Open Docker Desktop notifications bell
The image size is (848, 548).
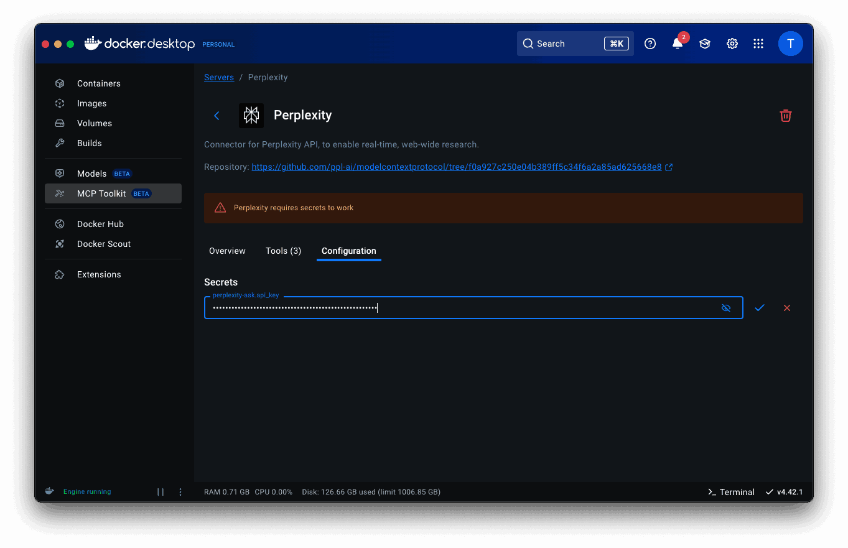[678, 44]
